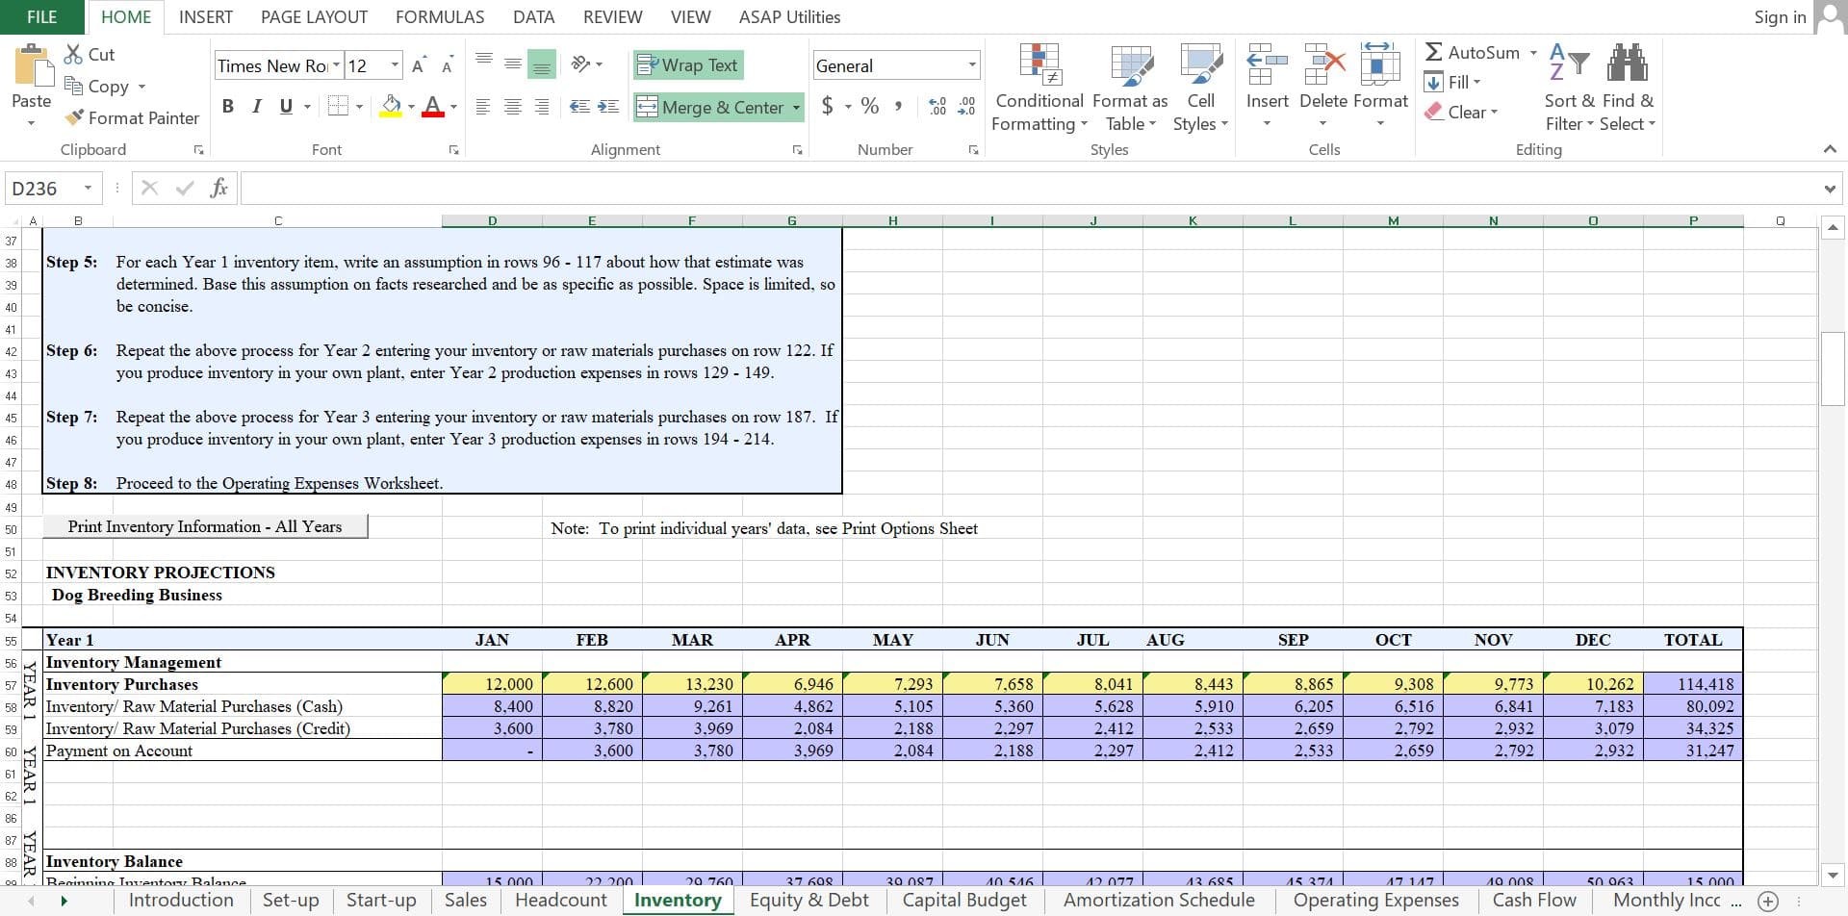The height and width of the screenshot is (916, 1848).
Task: Apply the Accounting dollar number format
Action: click(828, 106)
